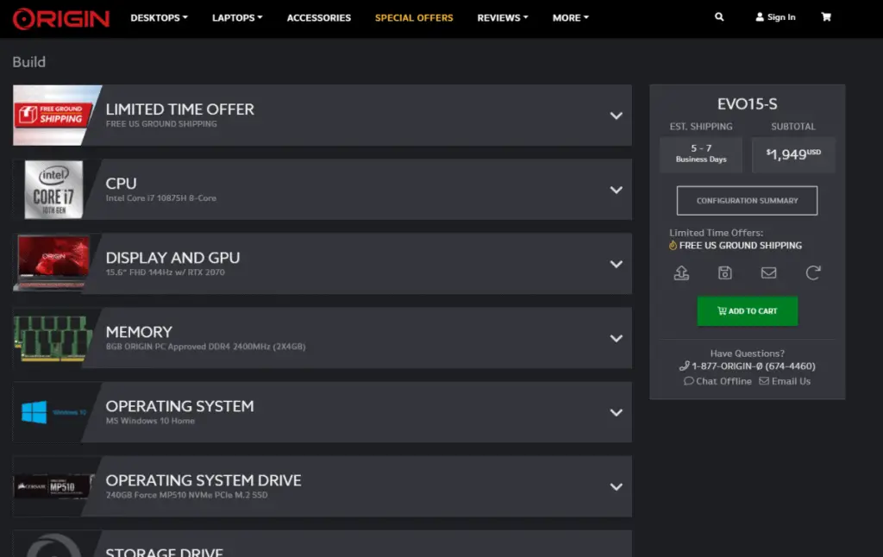Expand the Operating System Drive chevron

point(616,487)
